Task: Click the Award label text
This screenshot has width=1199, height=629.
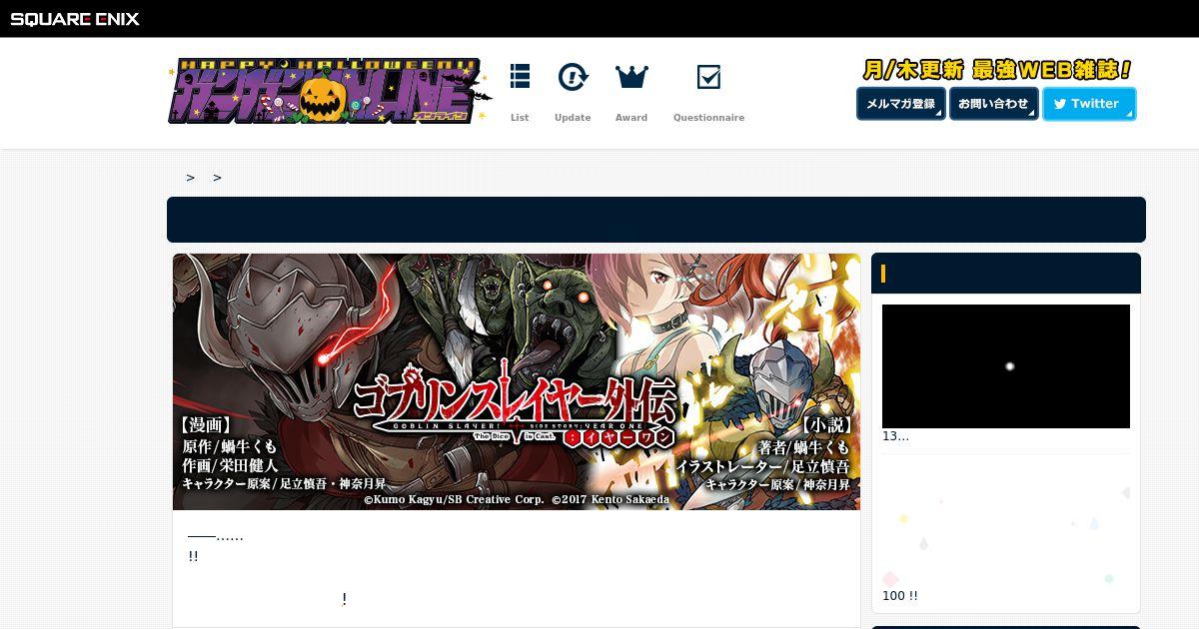Action: point(631,118)
